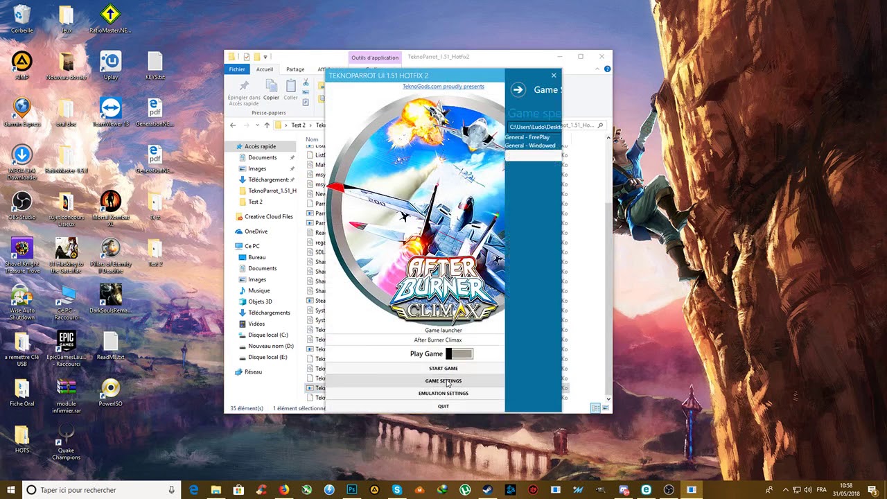
Task: Open the Windows Start menu
Action: (x=10, y=490)
